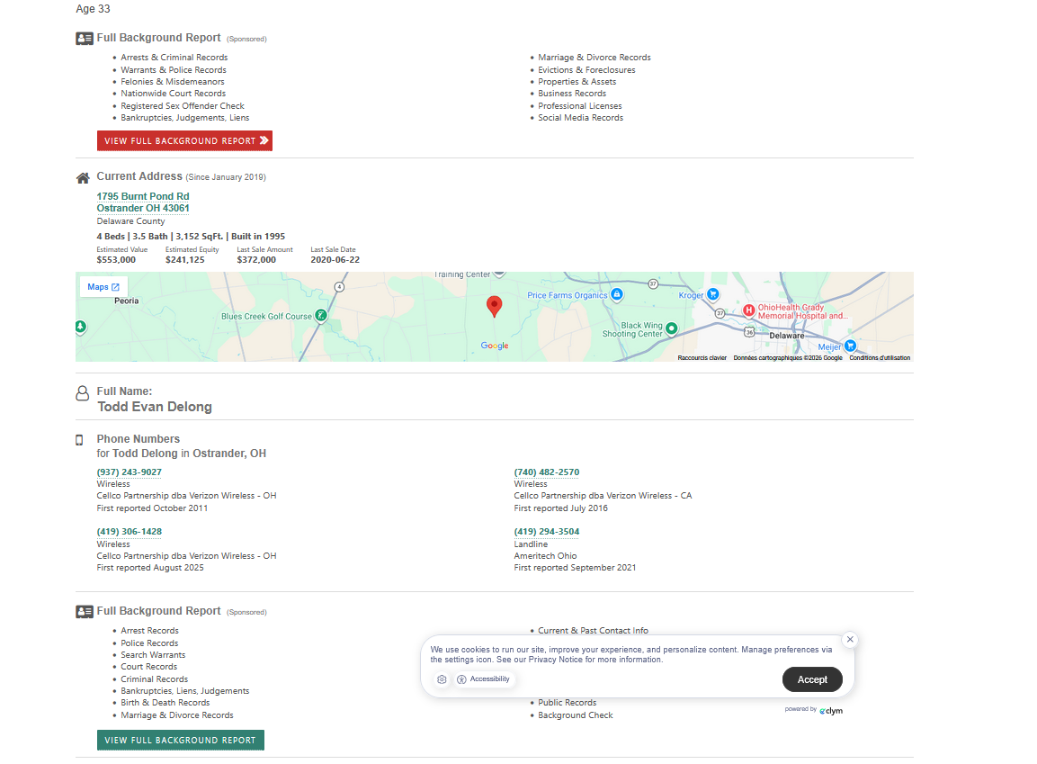Open cookie settings gear icon
1037x764 pixels.
(442, 679)
